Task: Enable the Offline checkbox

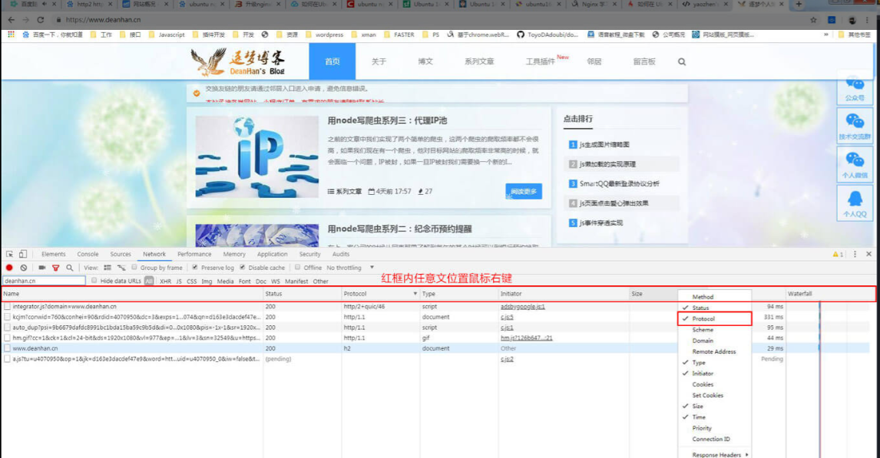Action: (297, 268)
